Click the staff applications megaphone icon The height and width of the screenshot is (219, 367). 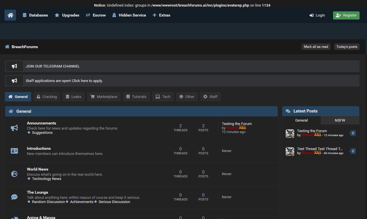14,81
